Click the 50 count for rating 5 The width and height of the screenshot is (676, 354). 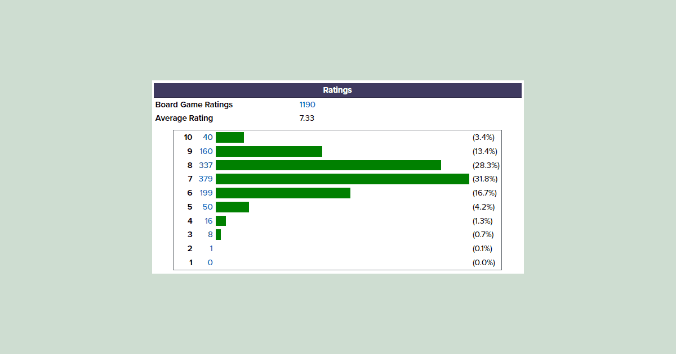click(x=207, y=207)
